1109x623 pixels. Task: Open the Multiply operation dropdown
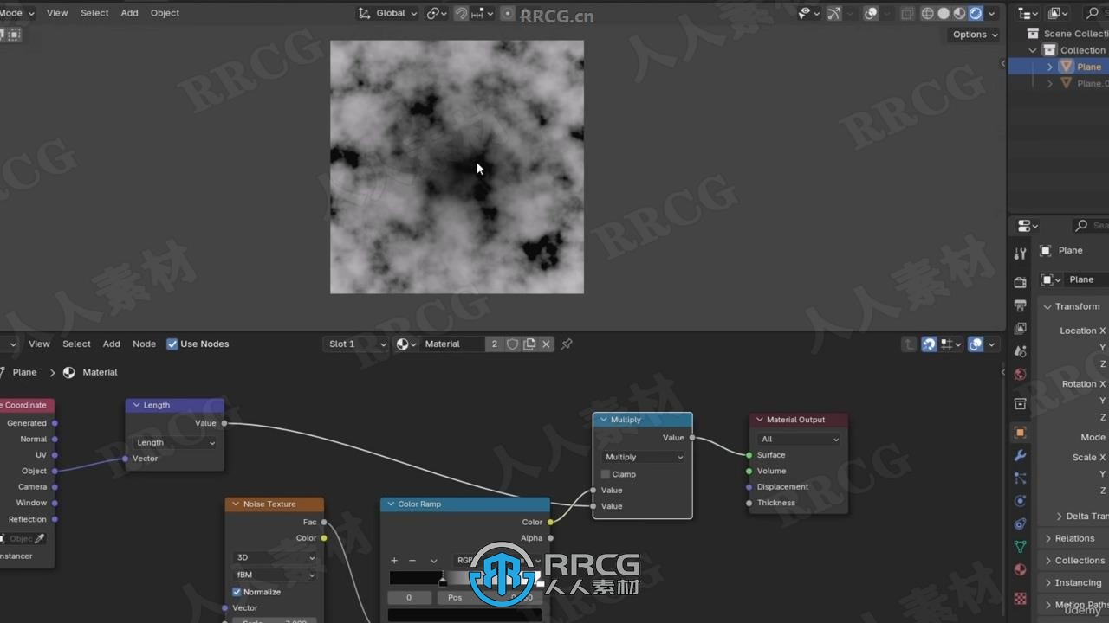click(x=643, y=457)
